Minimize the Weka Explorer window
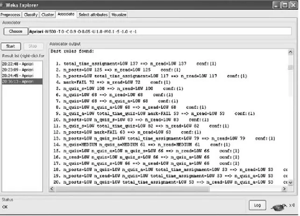This screenshot has width=300, height=216. point(276,5)
